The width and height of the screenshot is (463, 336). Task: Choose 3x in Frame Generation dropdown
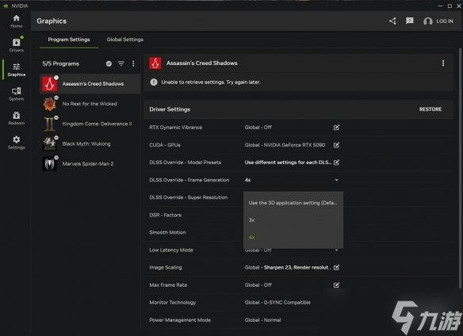click(x=293, y=220)
